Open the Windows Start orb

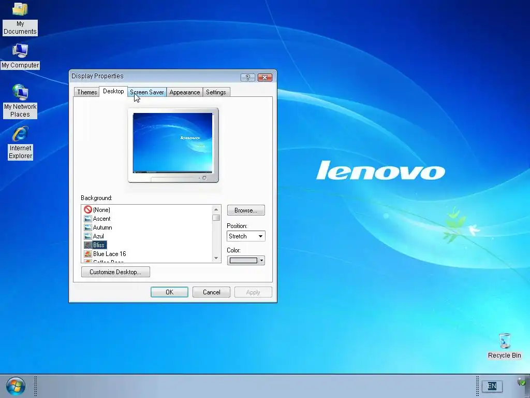[16, 386]
